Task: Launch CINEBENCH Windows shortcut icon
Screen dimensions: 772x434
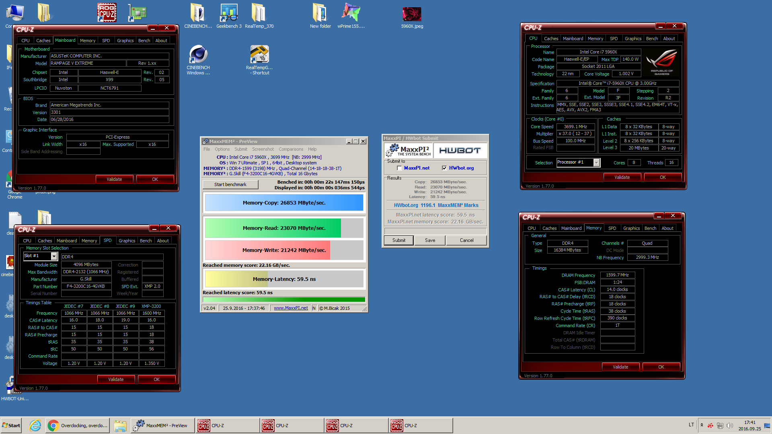Action: (x=198, y=60)
